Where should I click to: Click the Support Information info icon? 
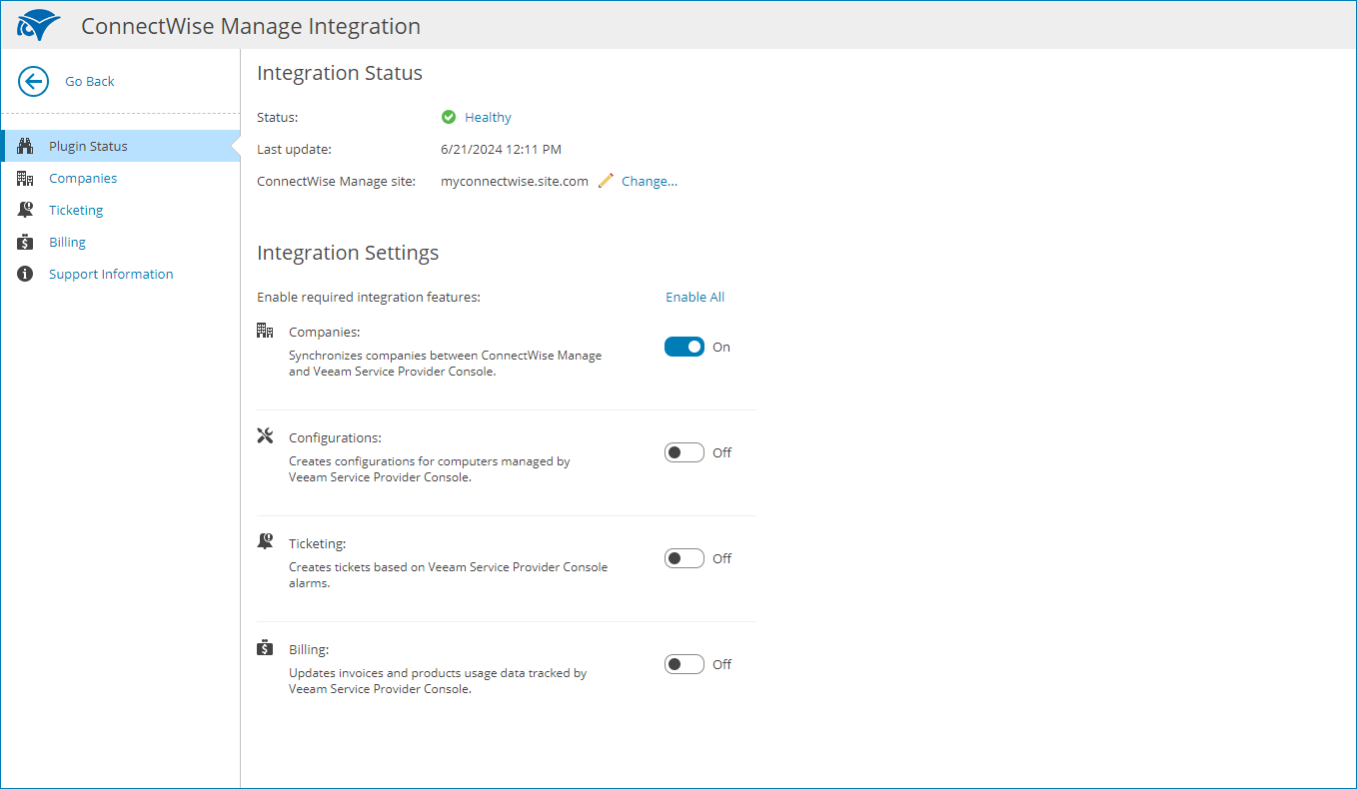tap(24, 273)
